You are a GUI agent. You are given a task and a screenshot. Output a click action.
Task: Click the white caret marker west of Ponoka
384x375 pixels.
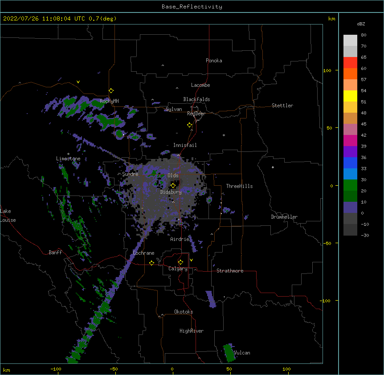(x=163, y=65)
